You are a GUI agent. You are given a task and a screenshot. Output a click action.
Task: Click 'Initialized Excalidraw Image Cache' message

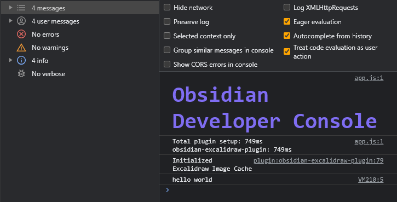[212, 165]
